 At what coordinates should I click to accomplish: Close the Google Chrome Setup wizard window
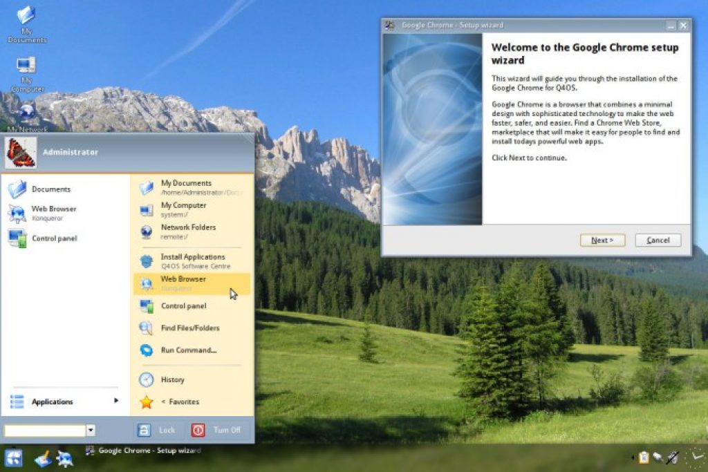coord(684,26)
